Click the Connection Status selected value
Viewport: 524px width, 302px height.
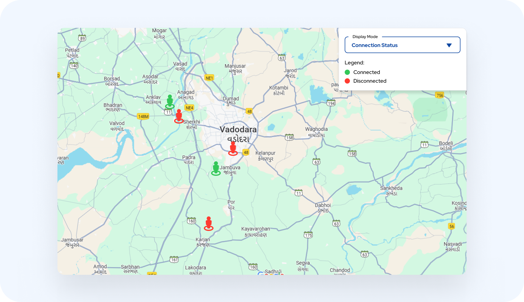374,45
